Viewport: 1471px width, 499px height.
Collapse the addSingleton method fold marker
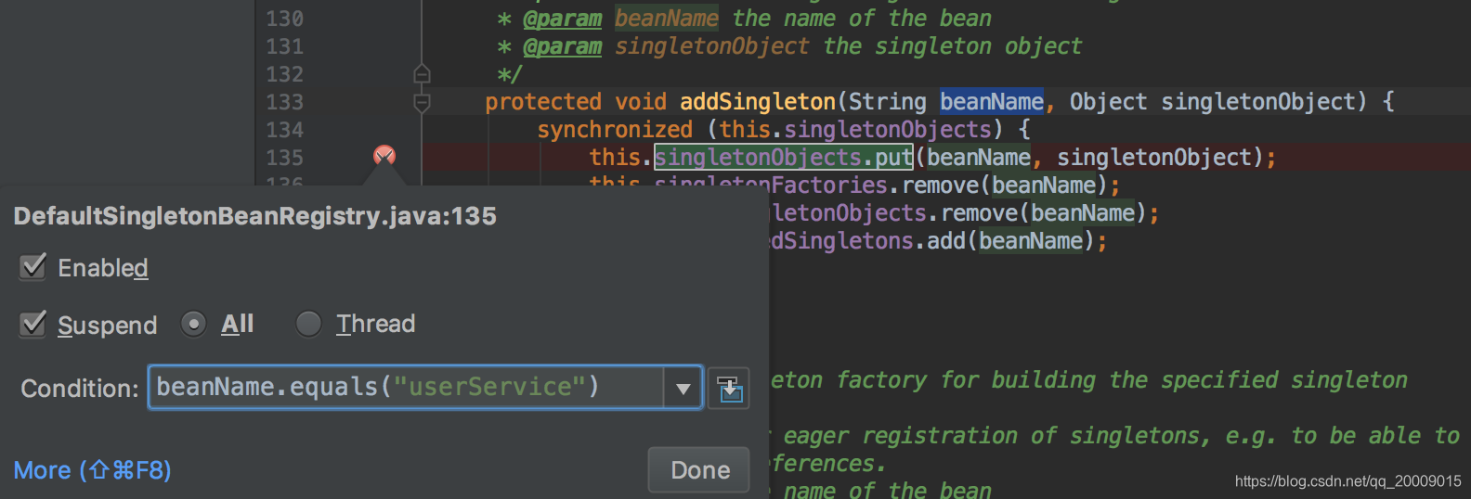point(422,102)
